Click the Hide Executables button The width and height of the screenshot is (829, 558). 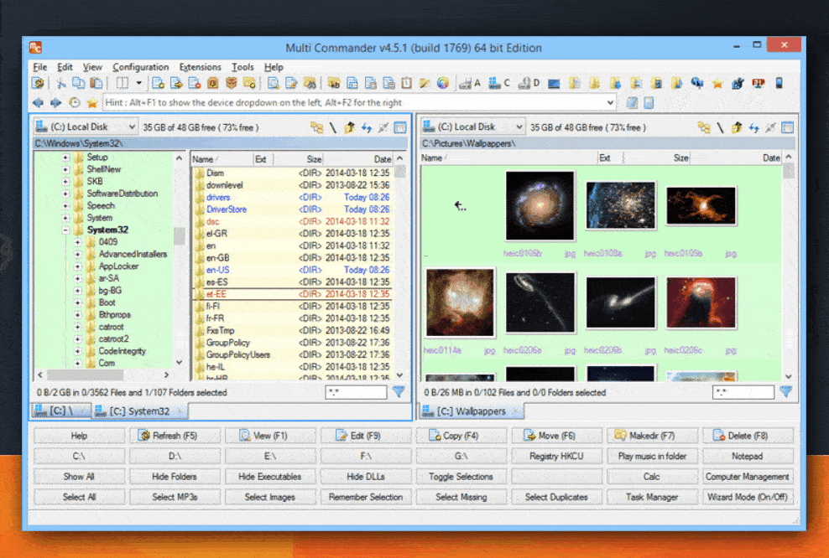(269, 476)
